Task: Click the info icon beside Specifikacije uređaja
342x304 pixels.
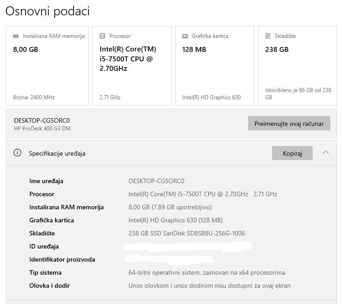Action: (18, 153)
